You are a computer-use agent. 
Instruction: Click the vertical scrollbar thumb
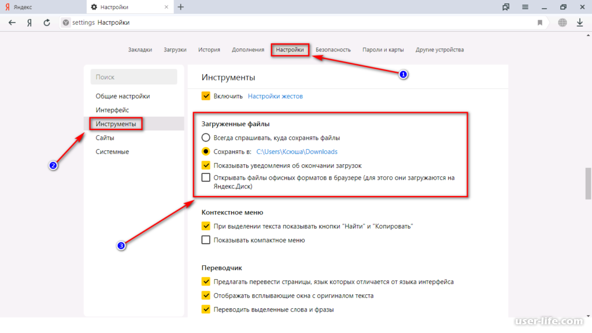point(588,183)
